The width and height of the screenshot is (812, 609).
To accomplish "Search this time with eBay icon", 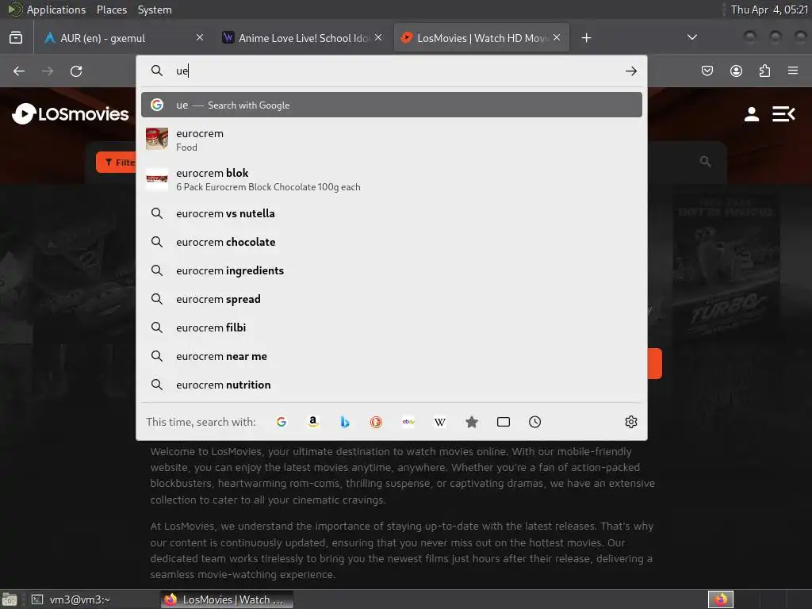I will coord(408,422).
